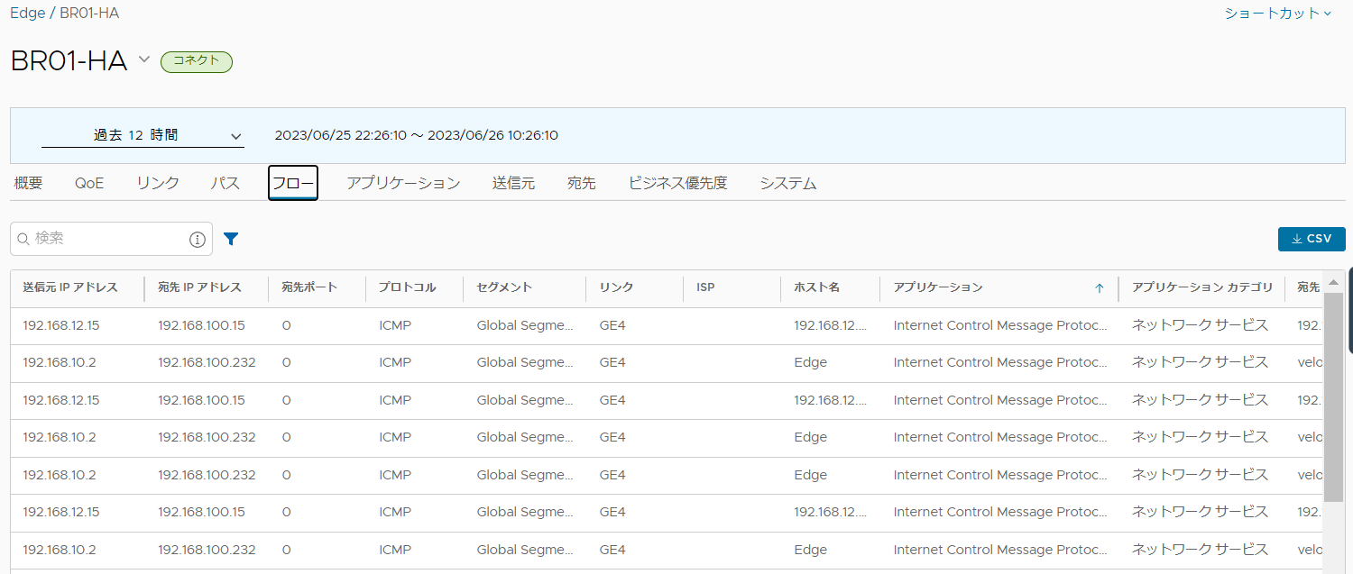The height and width of the screenshot is (574, 1353).
Task: Switch to the パス tab
Action: [x=225, y=183]
